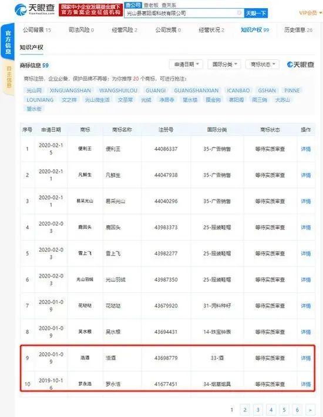This screenshot has height=417, width=323.
Task: Click the 天眼查 logo in the header
Action: (x=35, y=9)
